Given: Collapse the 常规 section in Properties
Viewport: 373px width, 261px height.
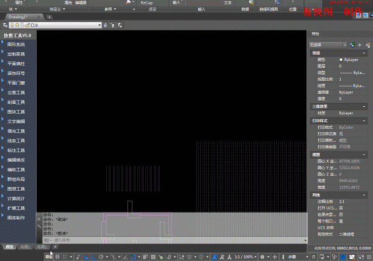Looking at the screenshot, I should click(x=364, y=53).
